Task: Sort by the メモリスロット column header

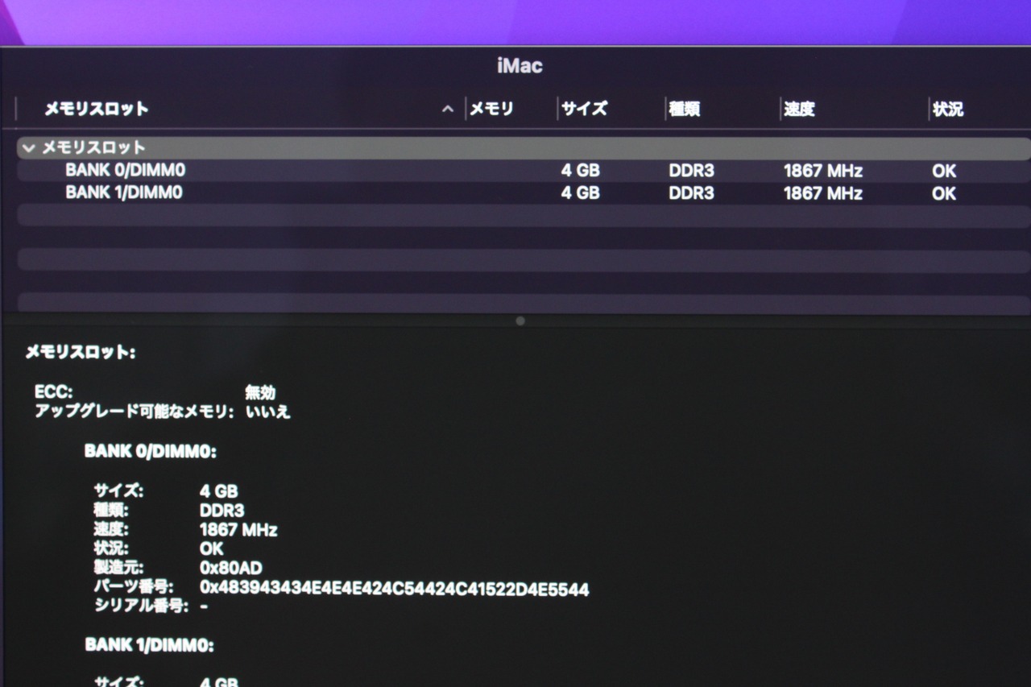Action: [x=96, y=109]
